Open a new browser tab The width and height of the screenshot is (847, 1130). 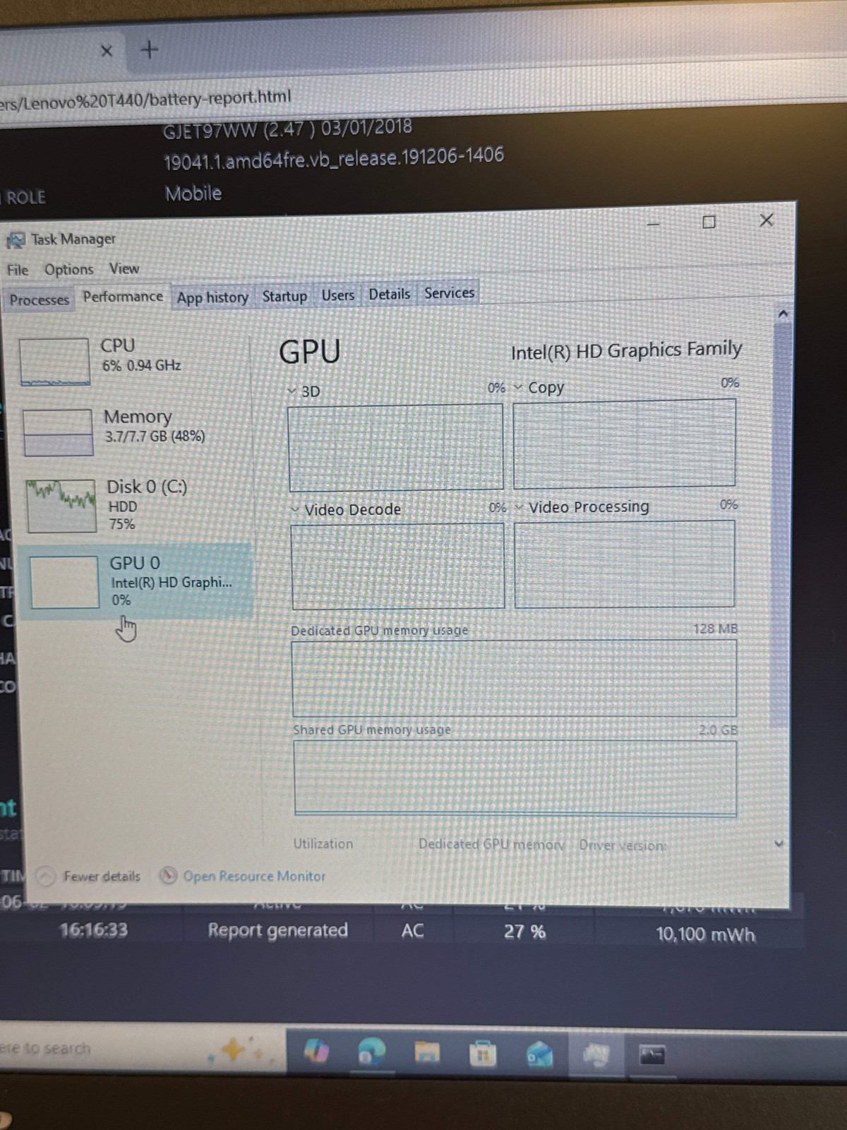(150, 49)
